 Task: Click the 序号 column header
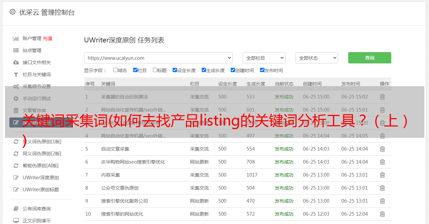[90, 84]
